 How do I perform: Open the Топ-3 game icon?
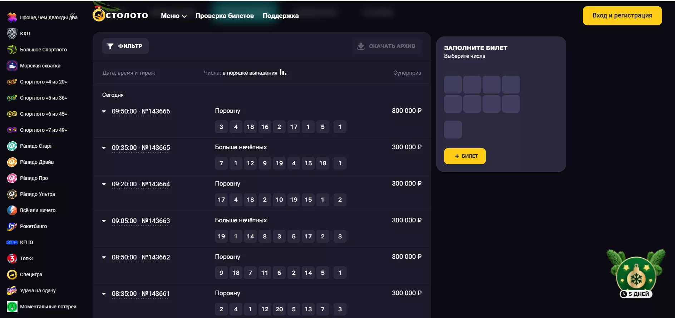12,258
